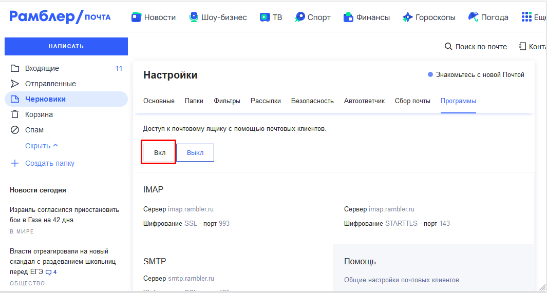
Task: Open the Фильтры settings tab
Action: coord(227,101)
